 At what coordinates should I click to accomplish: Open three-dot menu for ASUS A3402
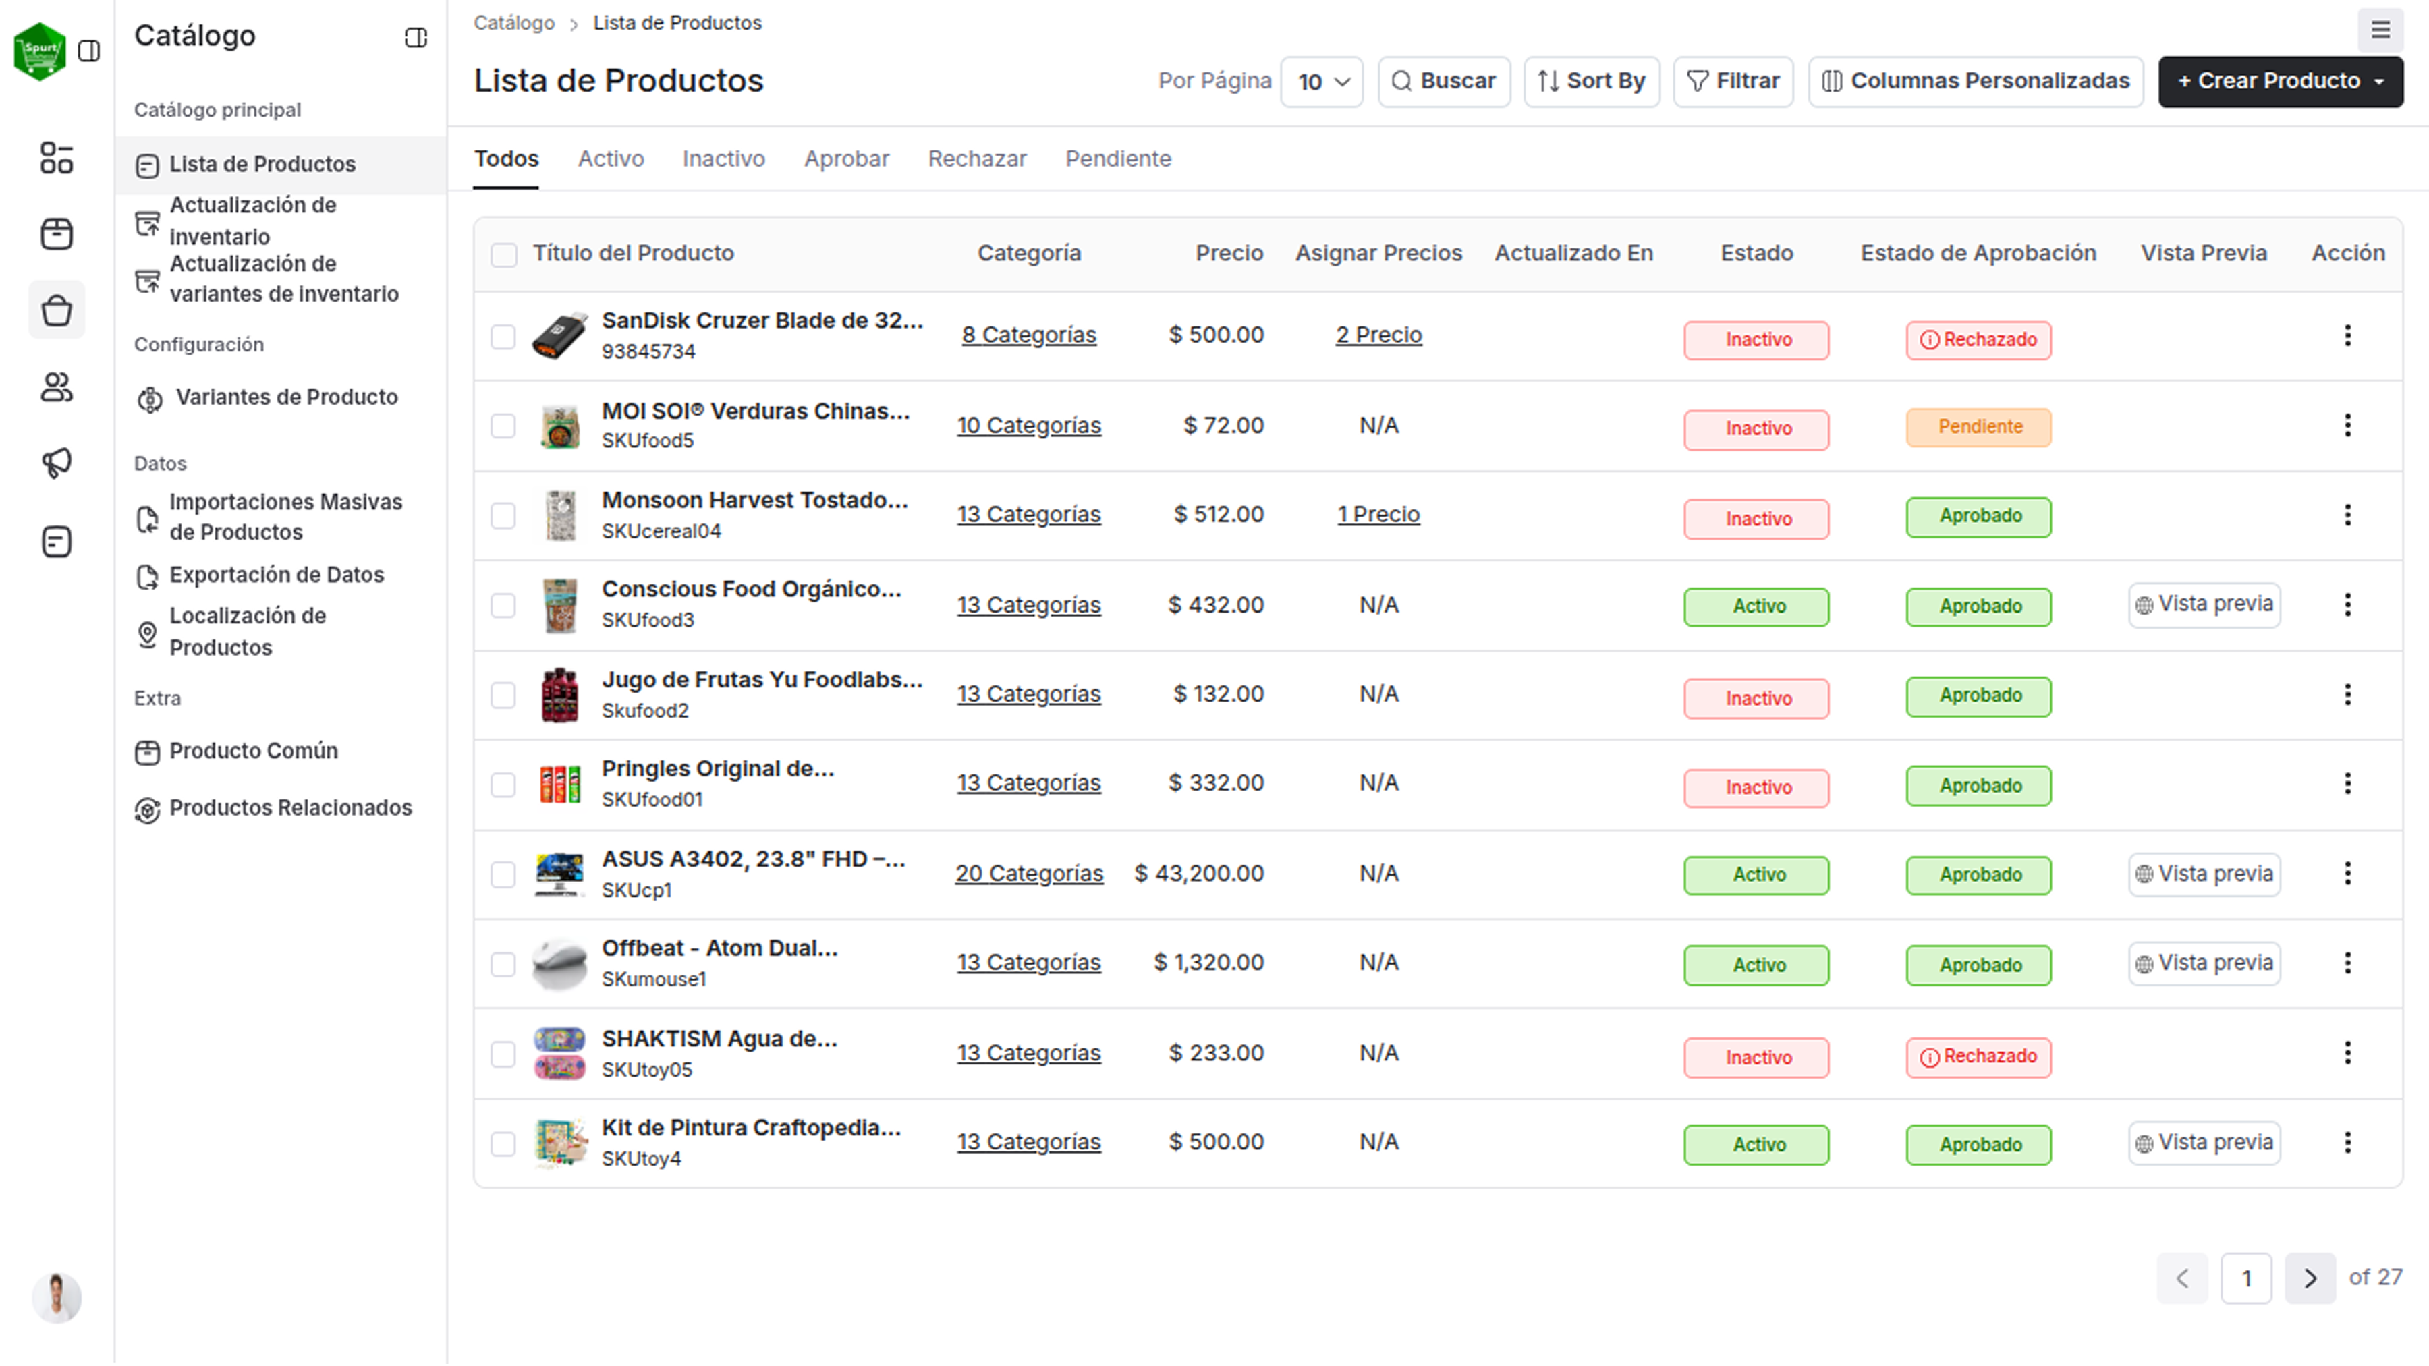pos(2348,874)
